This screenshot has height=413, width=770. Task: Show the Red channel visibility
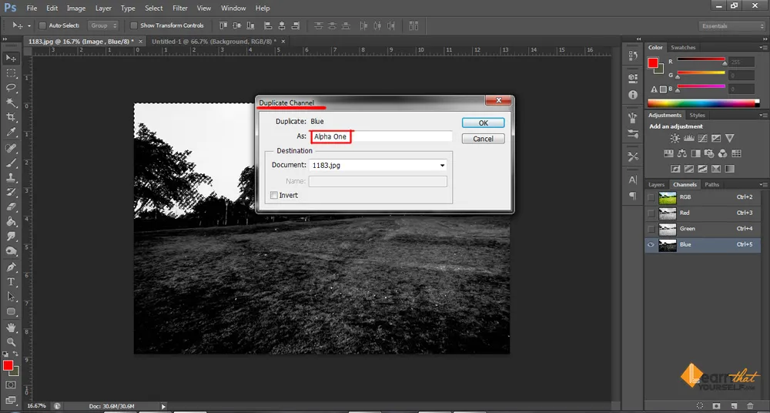click(651, 213)
